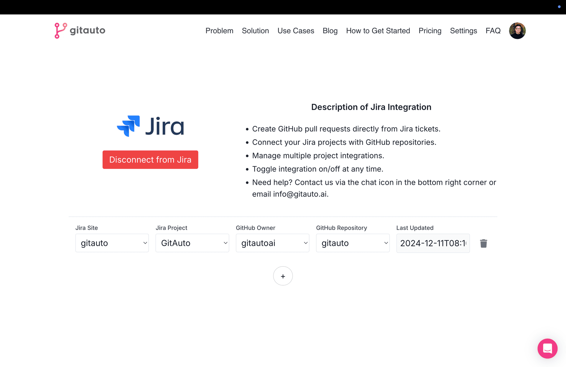The image size is (566, 367).
Task: Delete the integration row with the trash icon
Action: pyautogui.click(x=483, y=243)
